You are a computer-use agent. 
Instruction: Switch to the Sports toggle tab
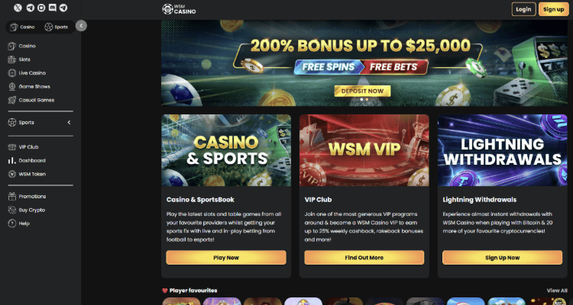(x=57, y=27)
